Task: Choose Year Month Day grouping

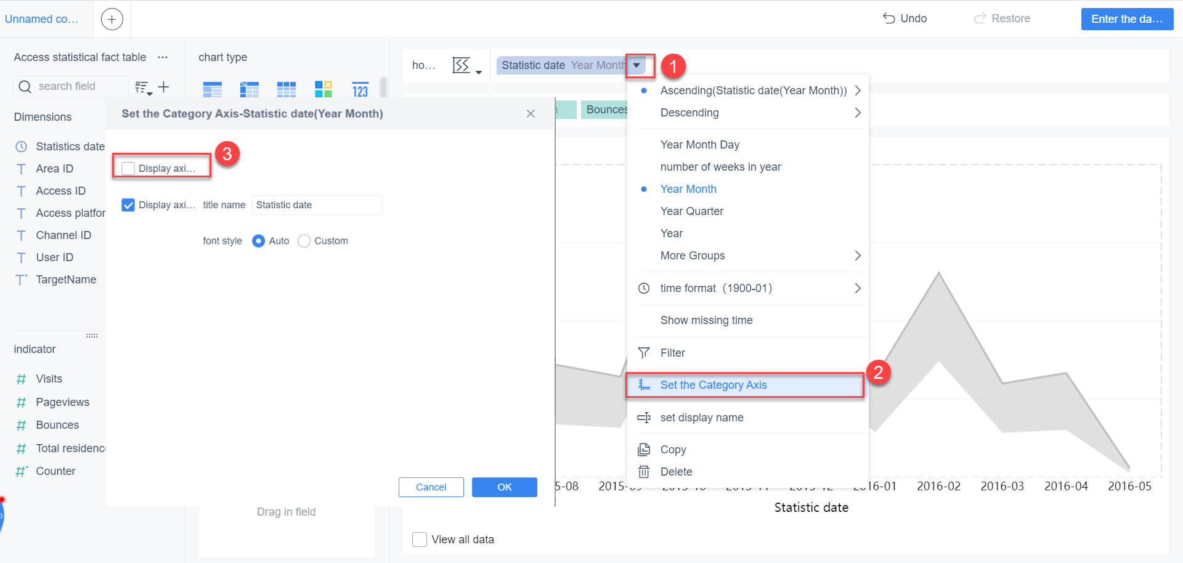Action: click(700, 145)
